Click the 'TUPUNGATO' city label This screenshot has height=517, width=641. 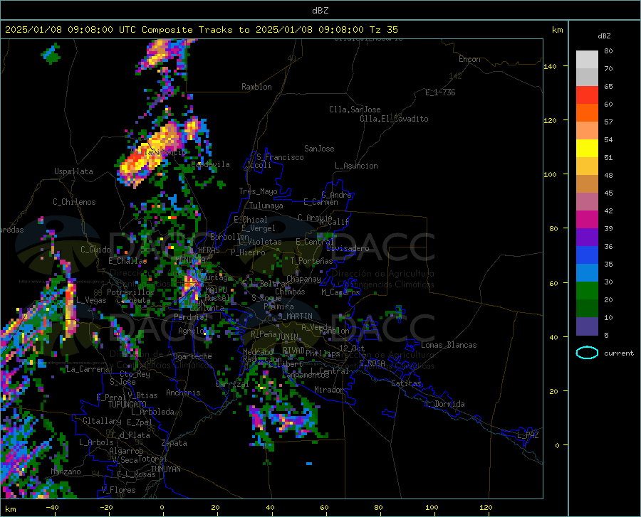[127, 405]
